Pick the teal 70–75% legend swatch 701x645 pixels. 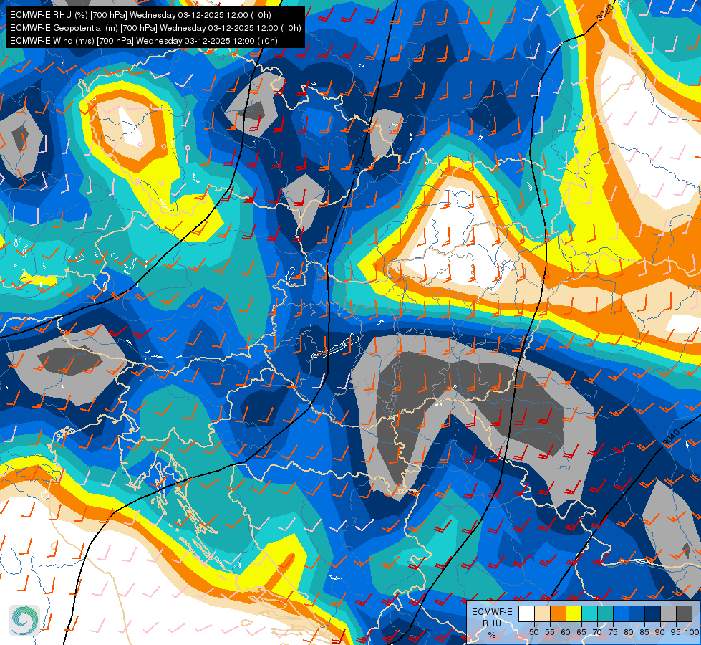(605, 613)
